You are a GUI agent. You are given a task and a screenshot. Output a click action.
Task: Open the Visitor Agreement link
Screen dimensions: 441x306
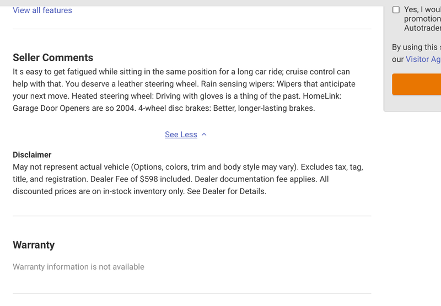423,60
